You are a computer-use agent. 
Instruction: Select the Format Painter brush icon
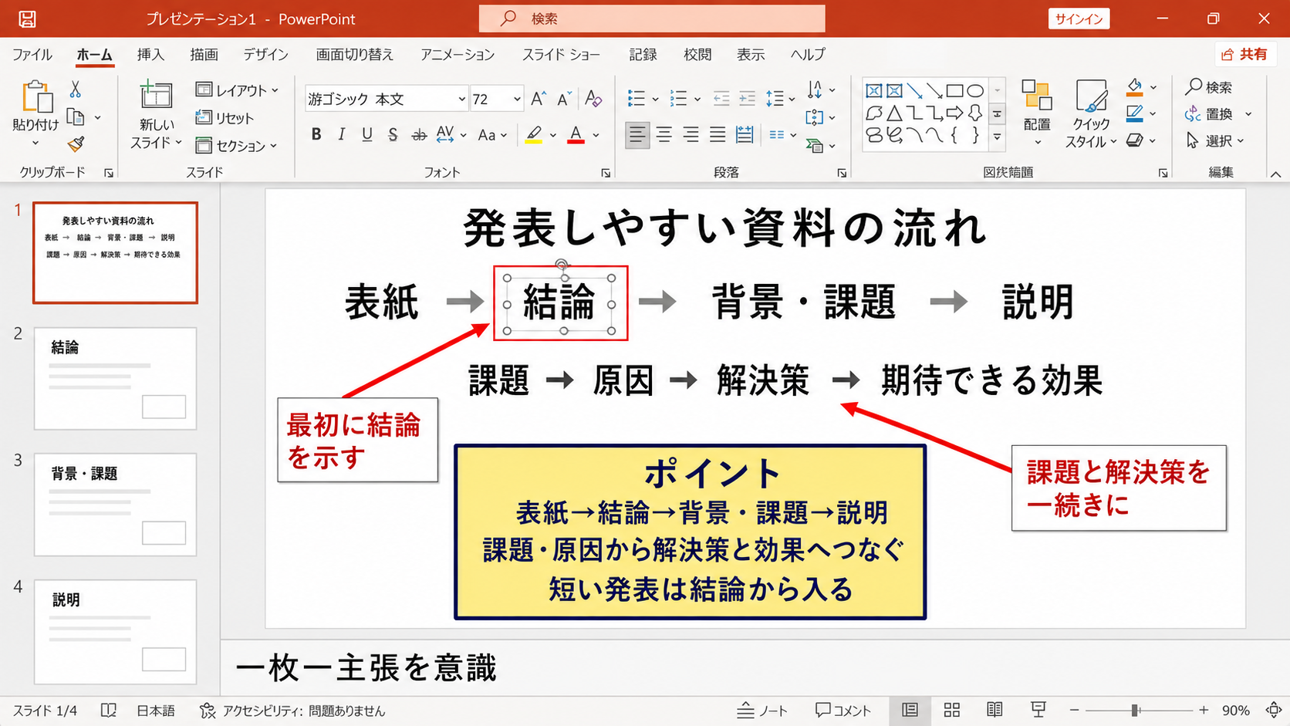click(x=76, y=144)
